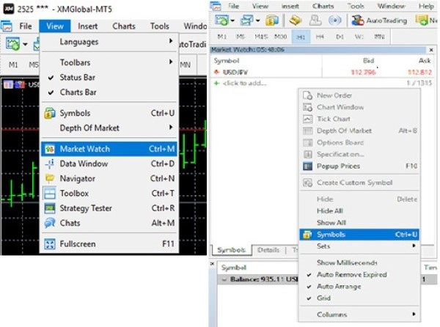Click Symbols icon in left View menu
Screen dimensions: 440x327
[x=50, y=114]
